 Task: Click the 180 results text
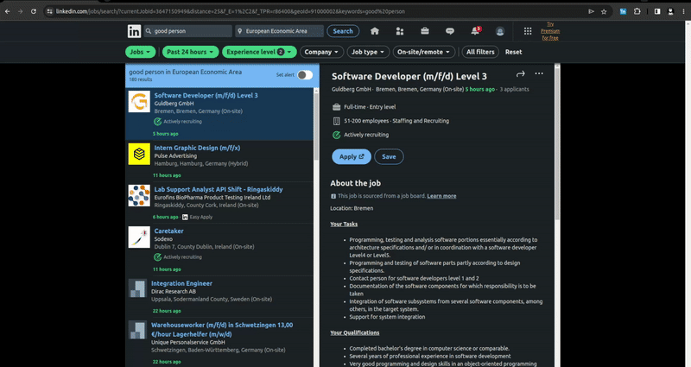[141, 79]
